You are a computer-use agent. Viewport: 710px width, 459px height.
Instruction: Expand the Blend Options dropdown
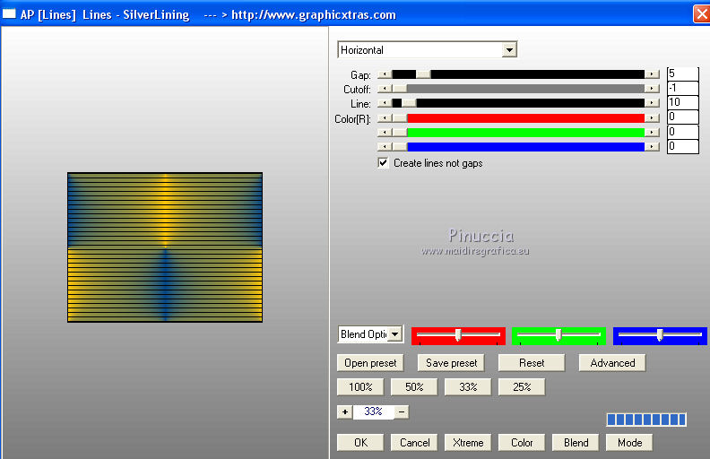[394, 334]
